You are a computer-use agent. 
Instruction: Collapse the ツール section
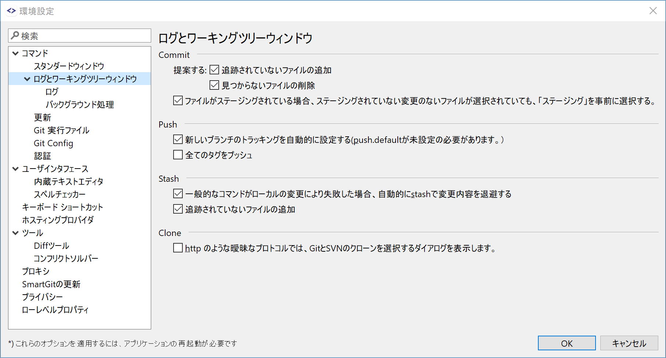(15, 232)
